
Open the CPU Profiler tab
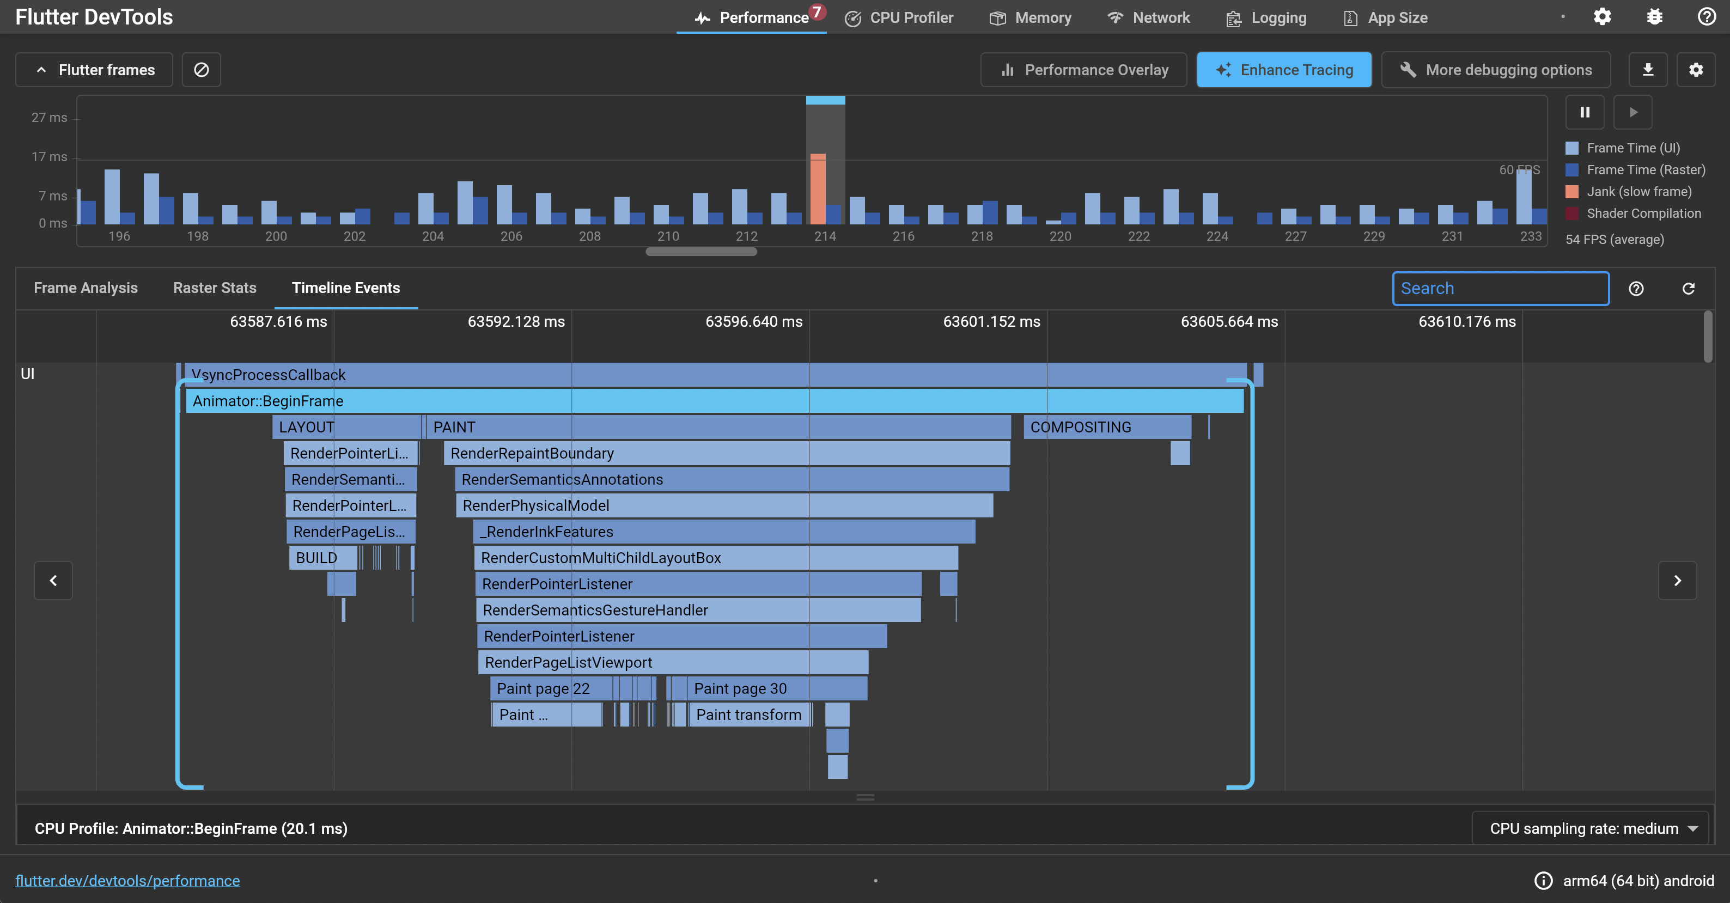point(899,17)
